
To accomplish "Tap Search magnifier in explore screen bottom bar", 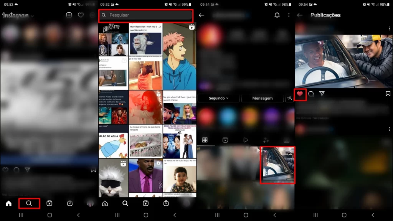I will [125, 203].
